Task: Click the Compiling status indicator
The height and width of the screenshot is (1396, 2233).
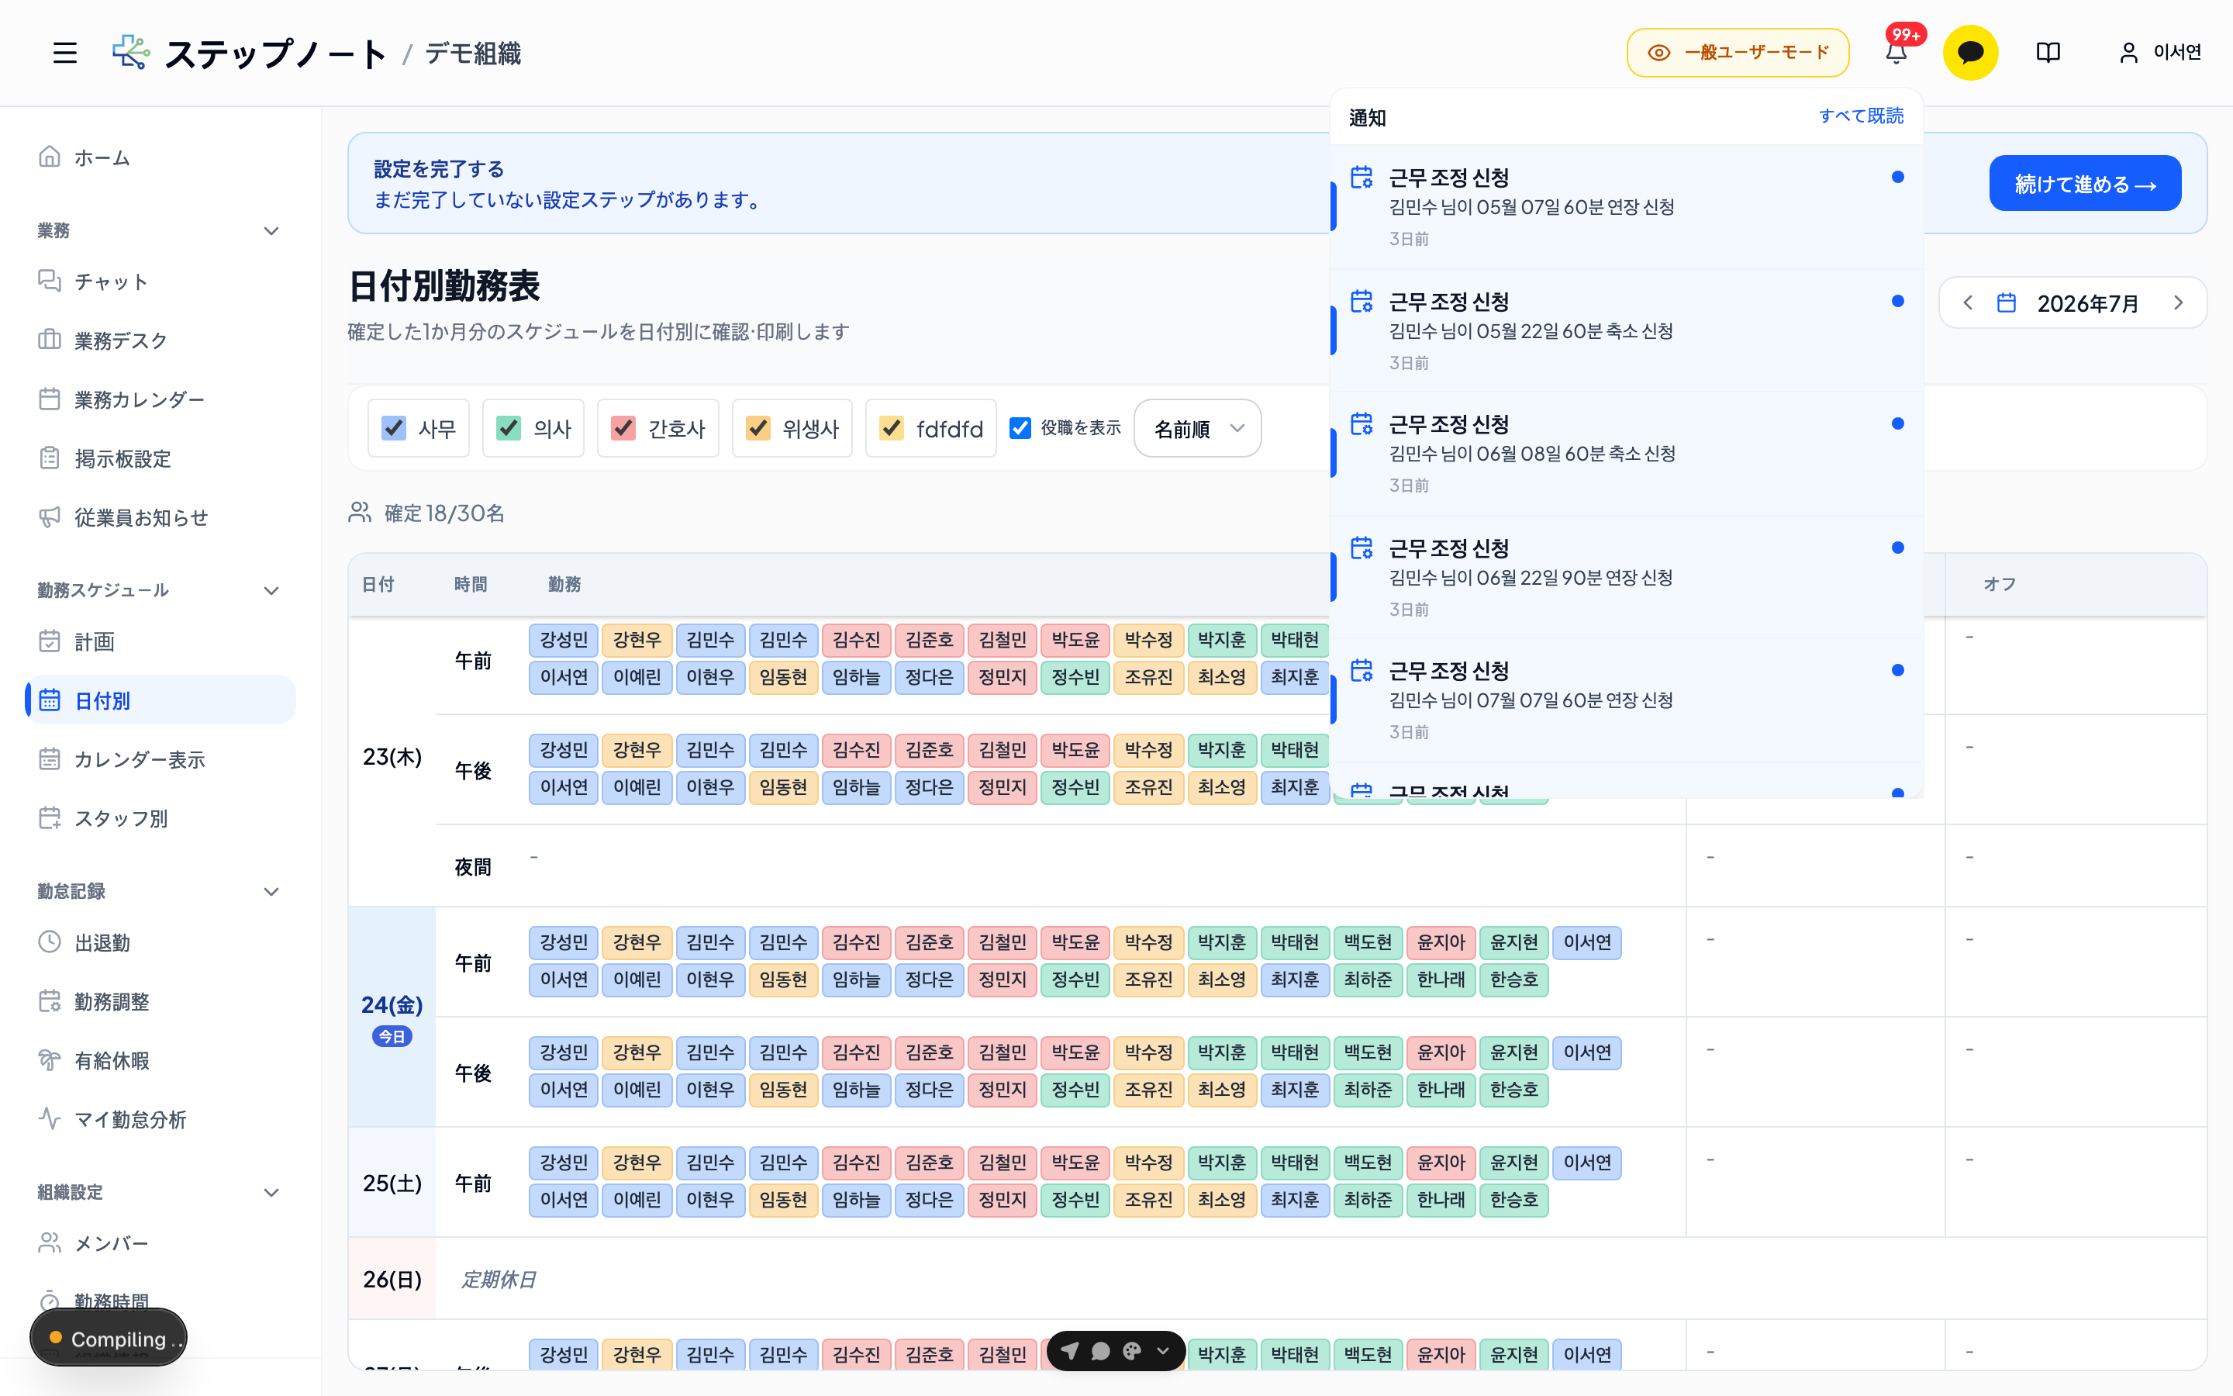Action: tap(109, 1338)
